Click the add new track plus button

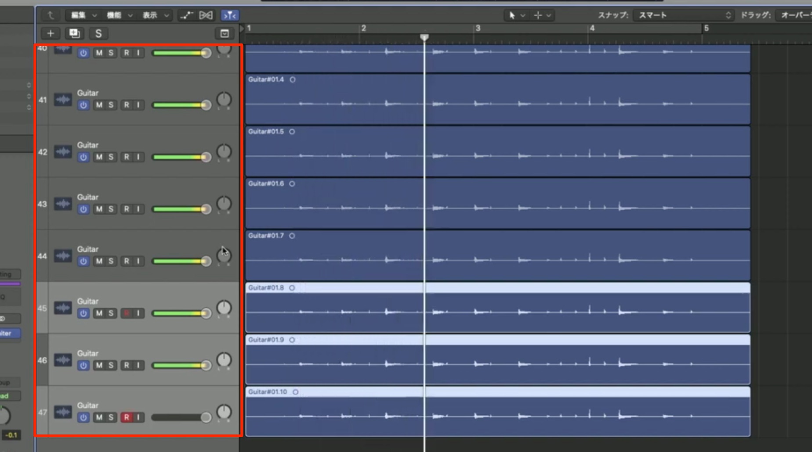coord(51,33)
